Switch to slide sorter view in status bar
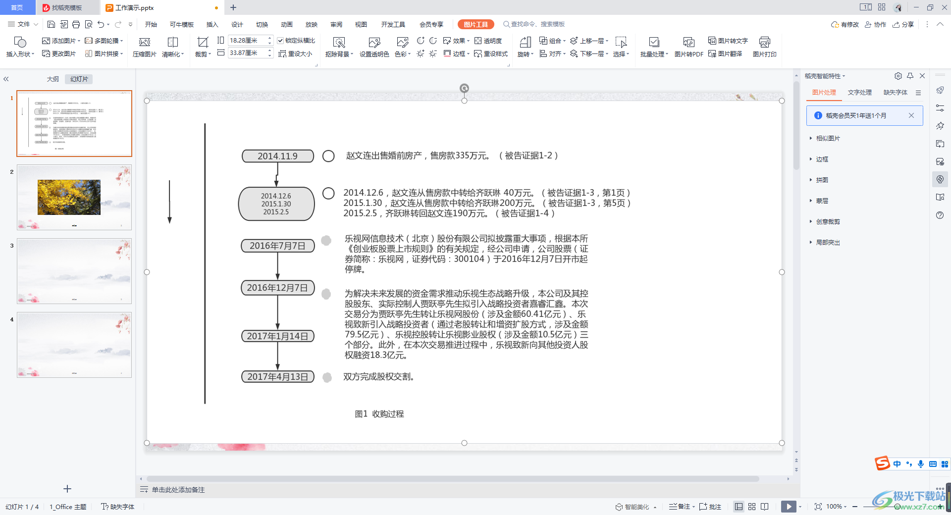Viewport: 951px width, 515px height. tap(752, 506)
